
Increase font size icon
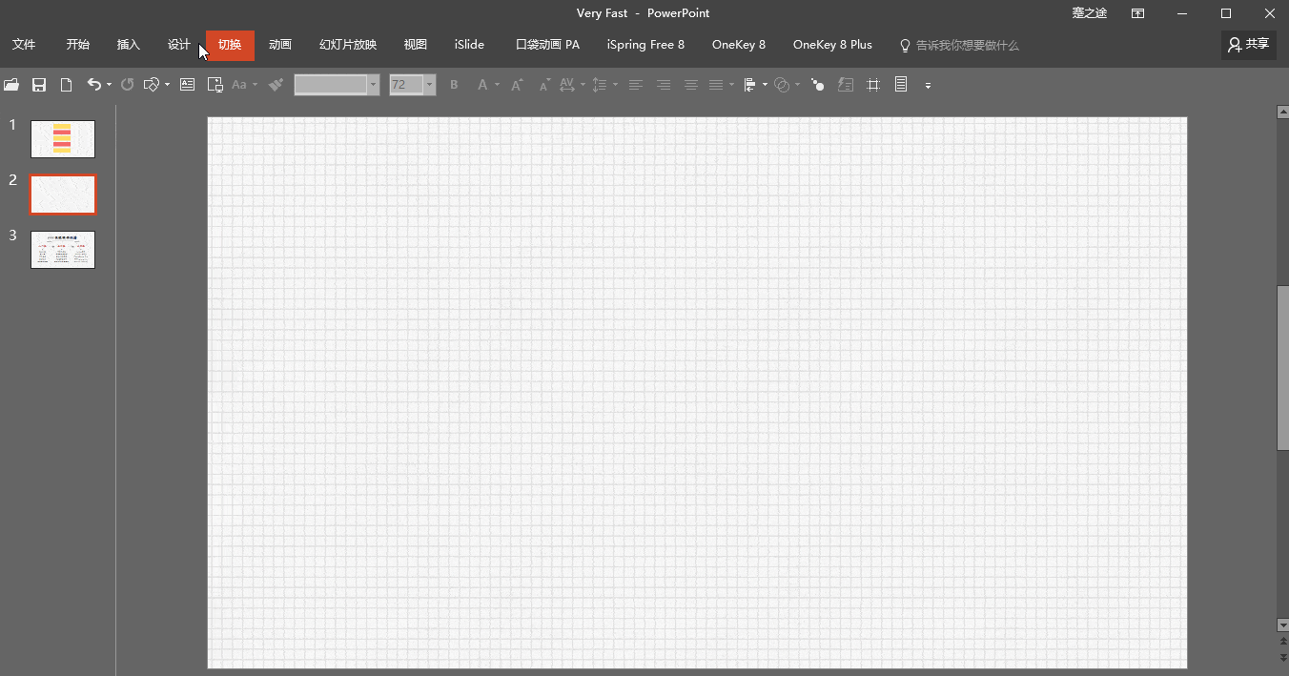pyautogui.click(x=517, y=85)
